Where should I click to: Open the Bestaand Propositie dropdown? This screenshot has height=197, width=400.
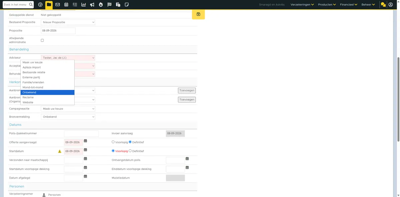click(x=68, y=22)
